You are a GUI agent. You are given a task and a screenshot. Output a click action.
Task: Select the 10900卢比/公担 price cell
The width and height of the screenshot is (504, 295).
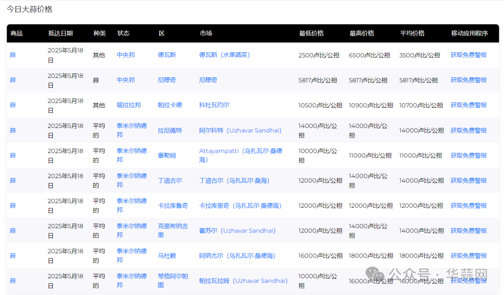(x=371, y=105)
